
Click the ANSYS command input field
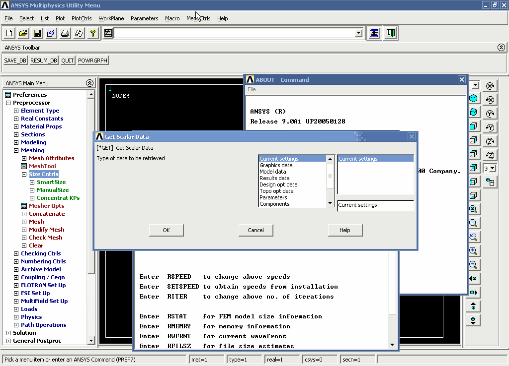pos(235,33)
